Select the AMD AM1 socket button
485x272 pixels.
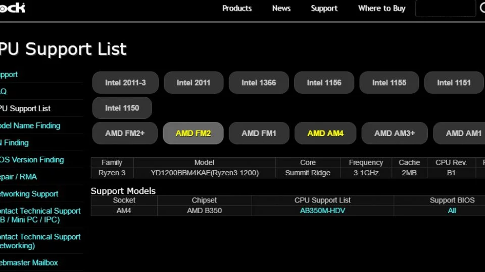pos(459,133)
